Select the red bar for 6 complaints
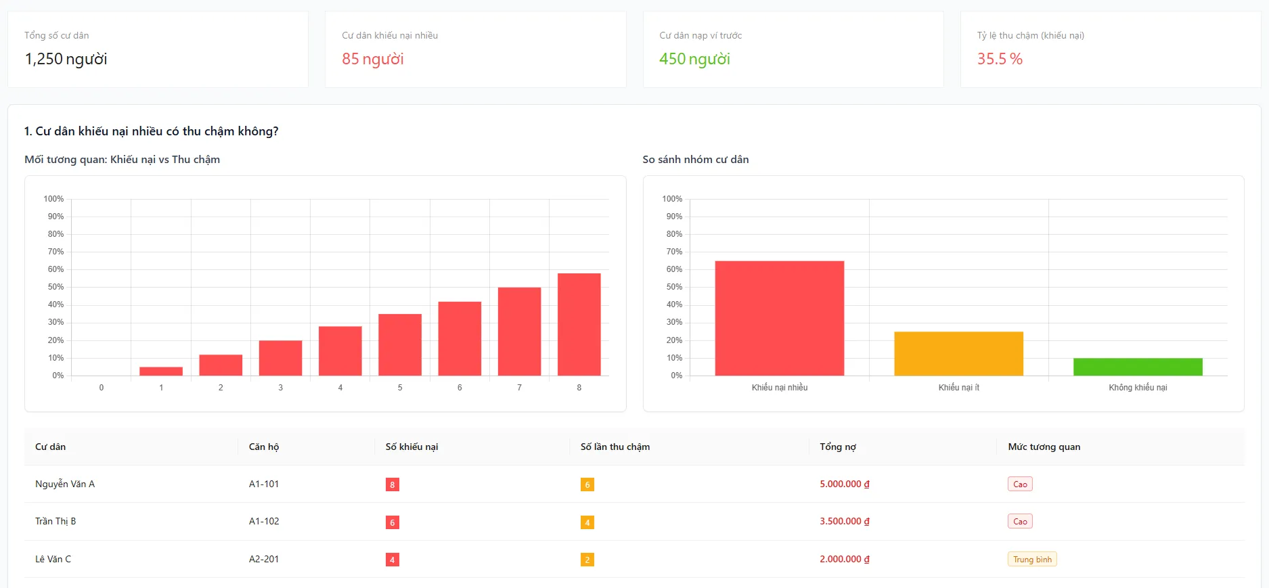Screen dimensions: 1269x588 (460, 338)
